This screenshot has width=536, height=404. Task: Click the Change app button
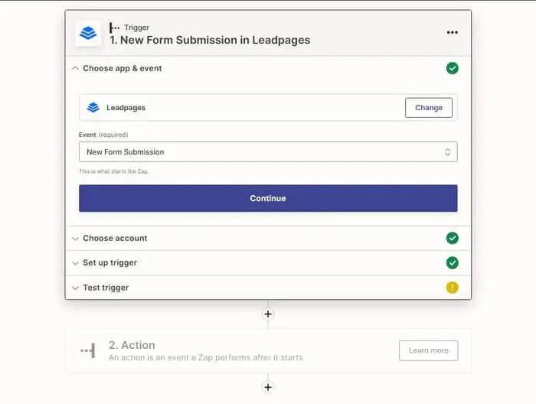coord(429,108)
